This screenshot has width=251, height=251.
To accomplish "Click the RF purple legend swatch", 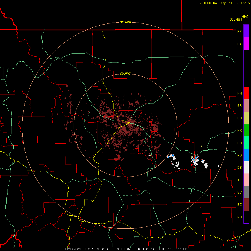I will 246,31.
